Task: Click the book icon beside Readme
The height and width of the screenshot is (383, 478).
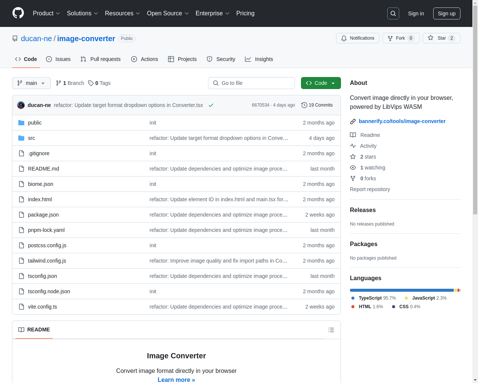Action: pyautogui.click(x=353, y=135)
